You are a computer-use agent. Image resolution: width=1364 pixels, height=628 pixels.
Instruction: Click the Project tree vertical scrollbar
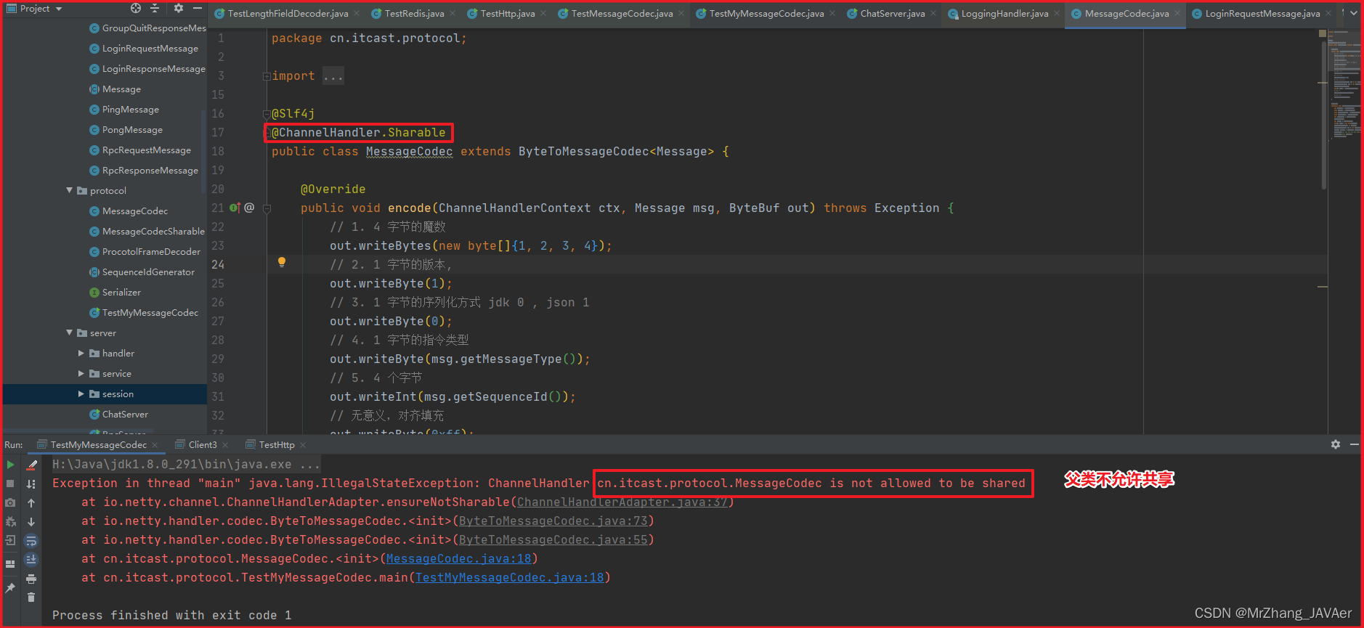[203, 152]
